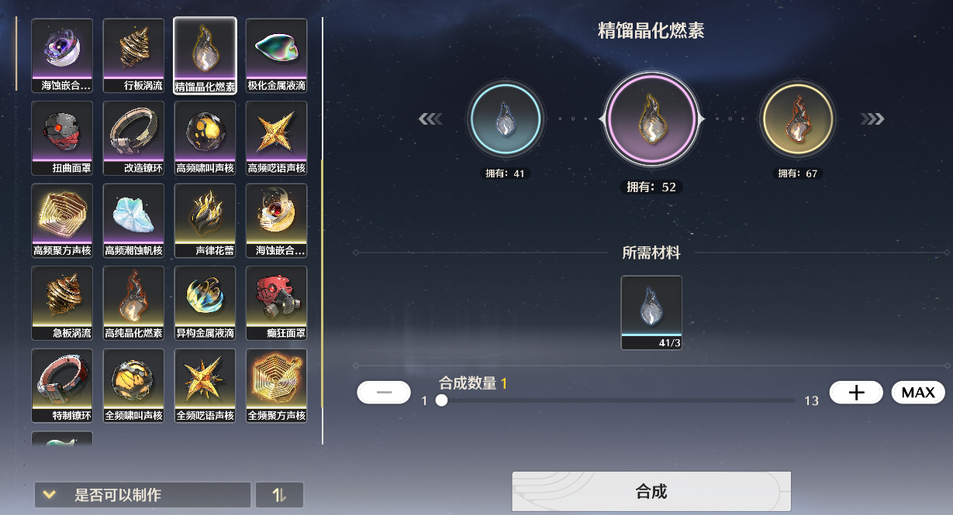This screenshot has height=515, width=953.
Task: Set quantity to MAX
Action: [x=918, y=393]
